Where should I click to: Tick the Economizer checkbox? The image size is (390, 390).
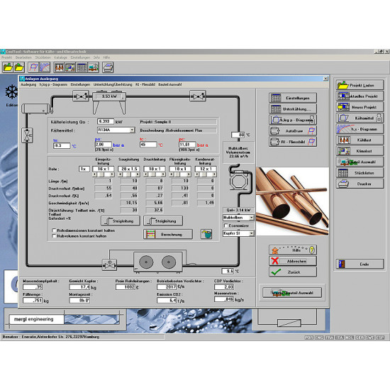tap(226, 225)
